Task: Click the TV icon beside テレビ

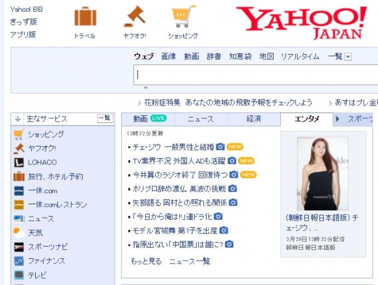Action: pos(19,275)
